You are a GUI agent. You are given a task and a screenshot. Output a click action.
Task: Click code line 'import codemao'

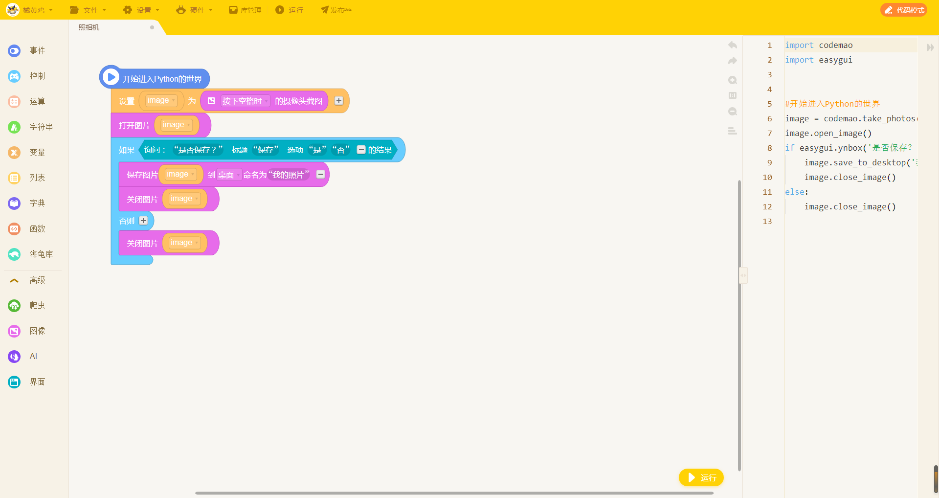tap(819, 45)
